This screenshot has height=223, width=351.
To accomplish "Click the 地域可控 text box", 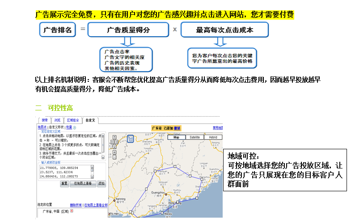I will tap(285, 170).
